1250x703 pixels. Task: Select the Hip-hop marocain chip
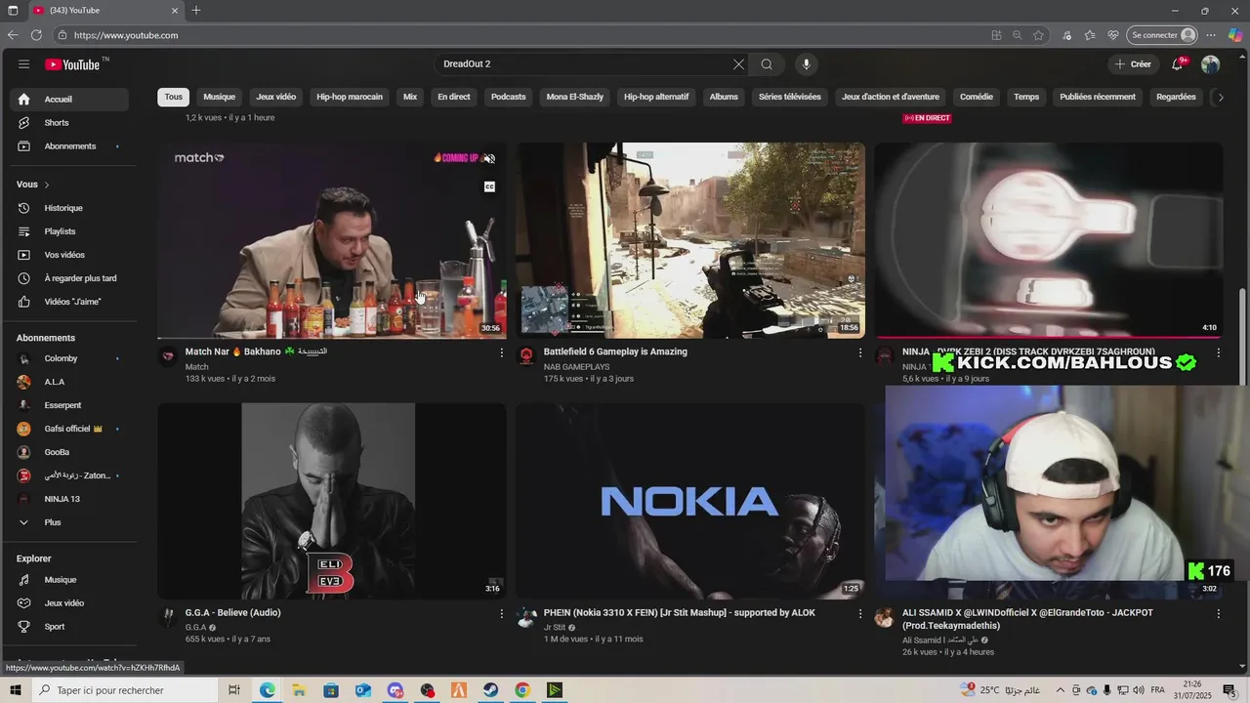point(350,97)
